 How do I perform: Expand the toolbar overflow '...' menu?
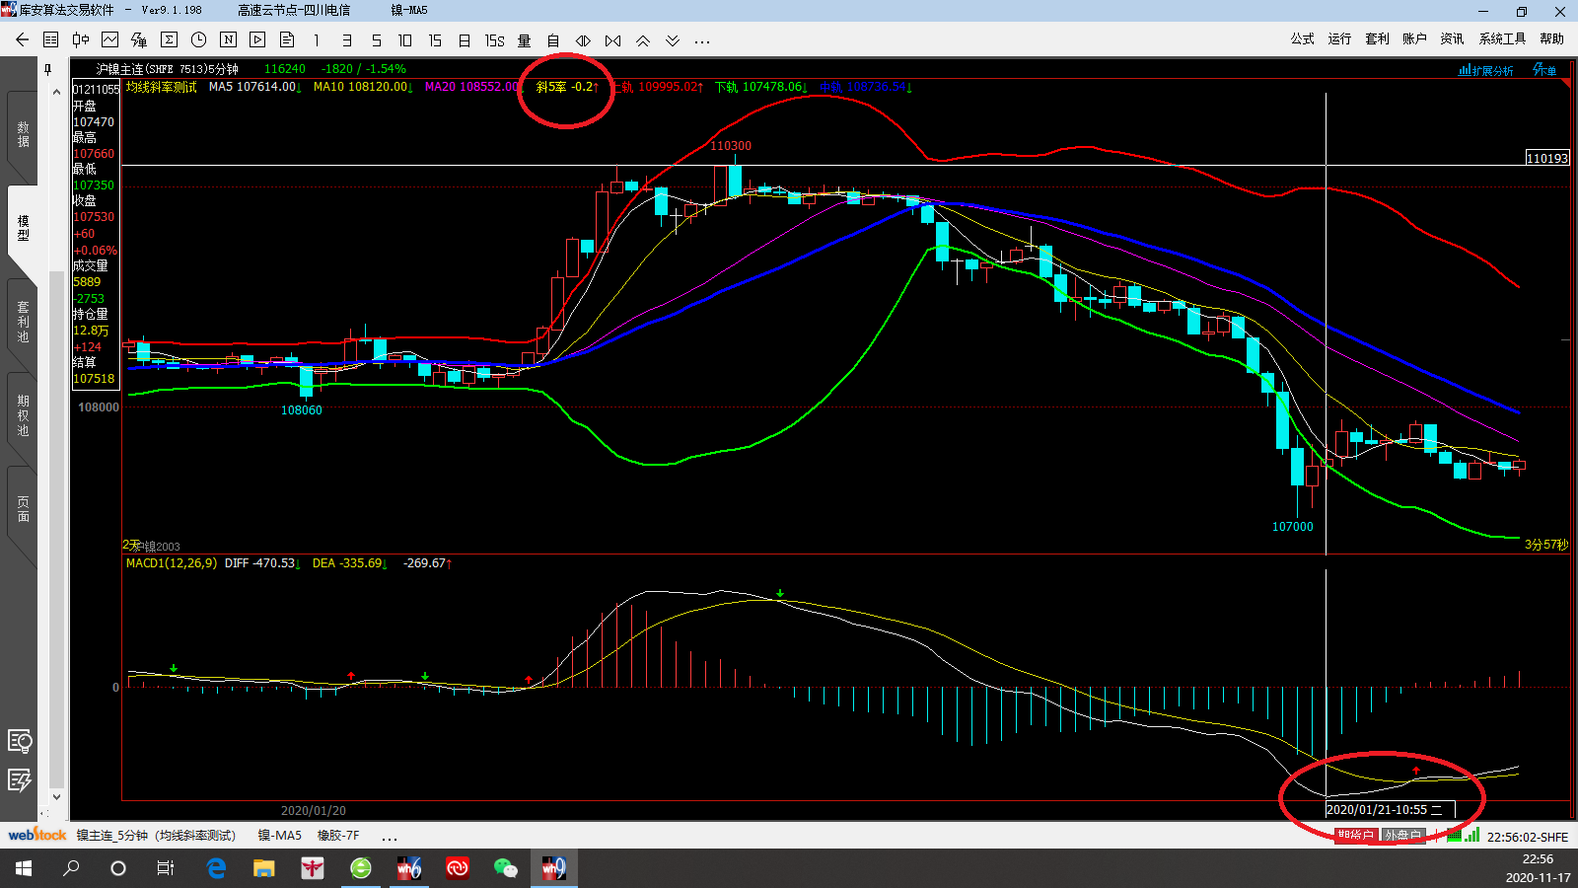[702, 41]
